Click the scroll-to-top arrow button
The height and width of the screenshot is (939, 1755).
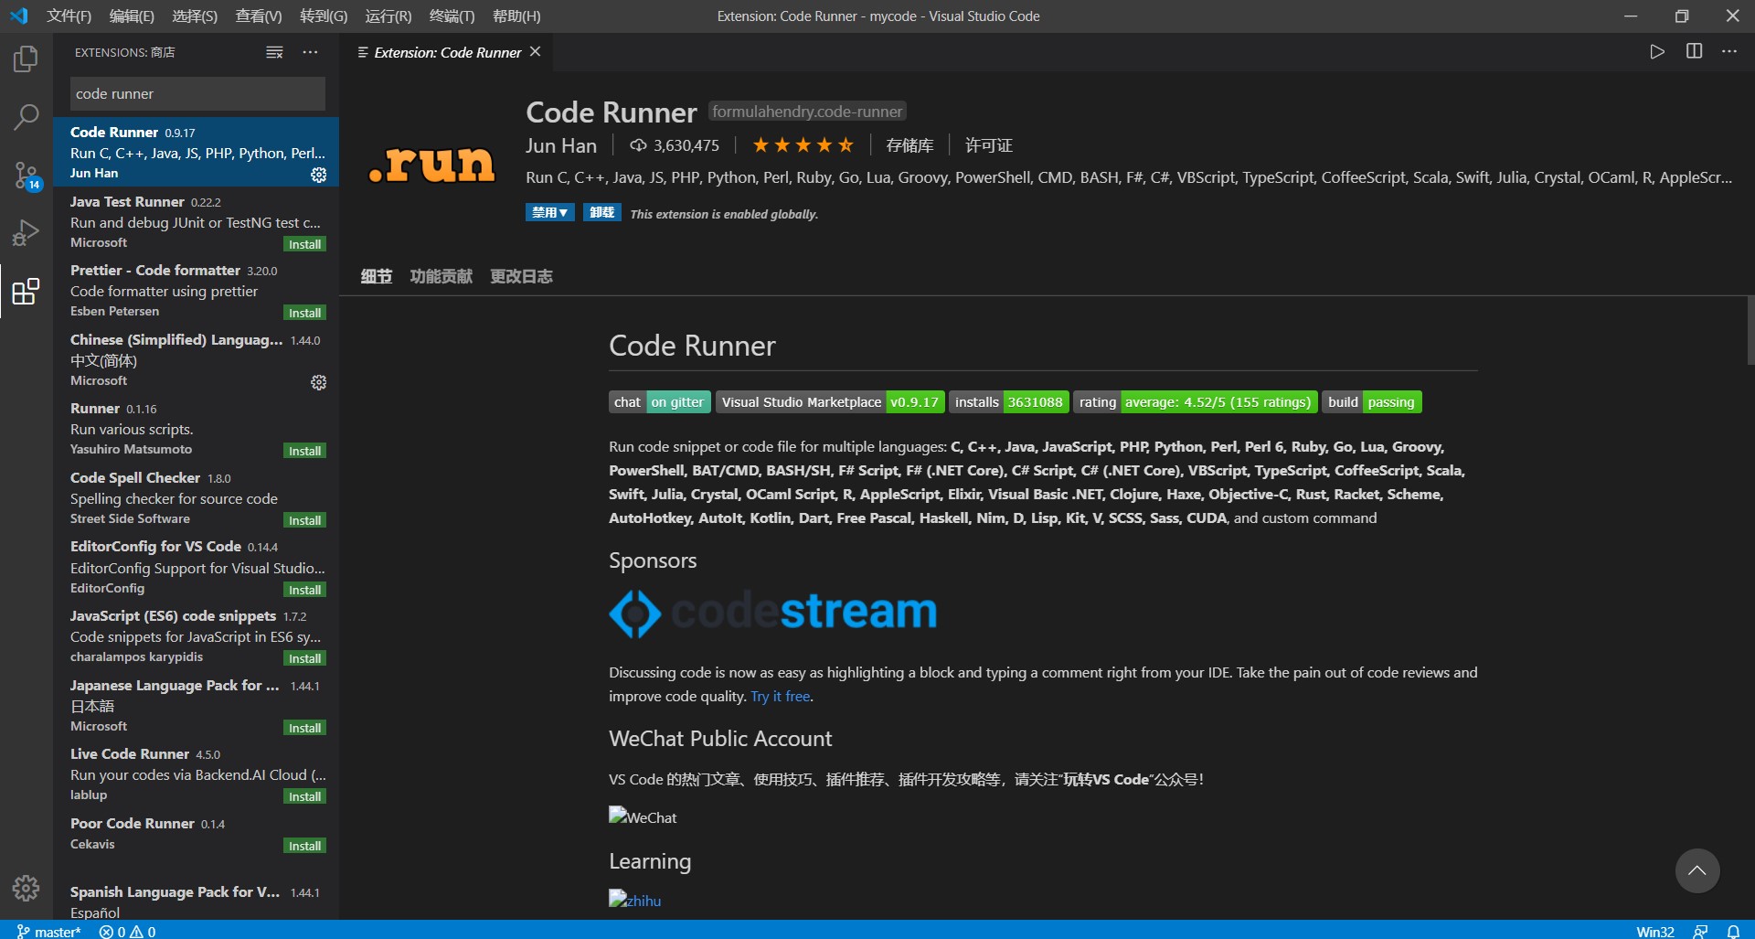click(x=1697, y=871)
